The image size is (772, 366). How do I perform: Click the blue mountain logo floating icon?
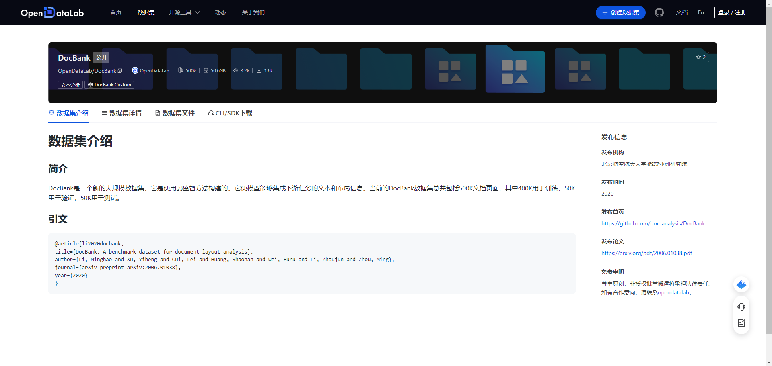[x=741, y=284]
